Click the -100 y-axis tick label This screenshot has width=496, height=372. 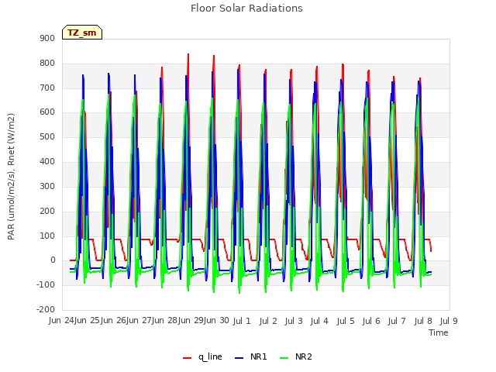coord(46,284)
